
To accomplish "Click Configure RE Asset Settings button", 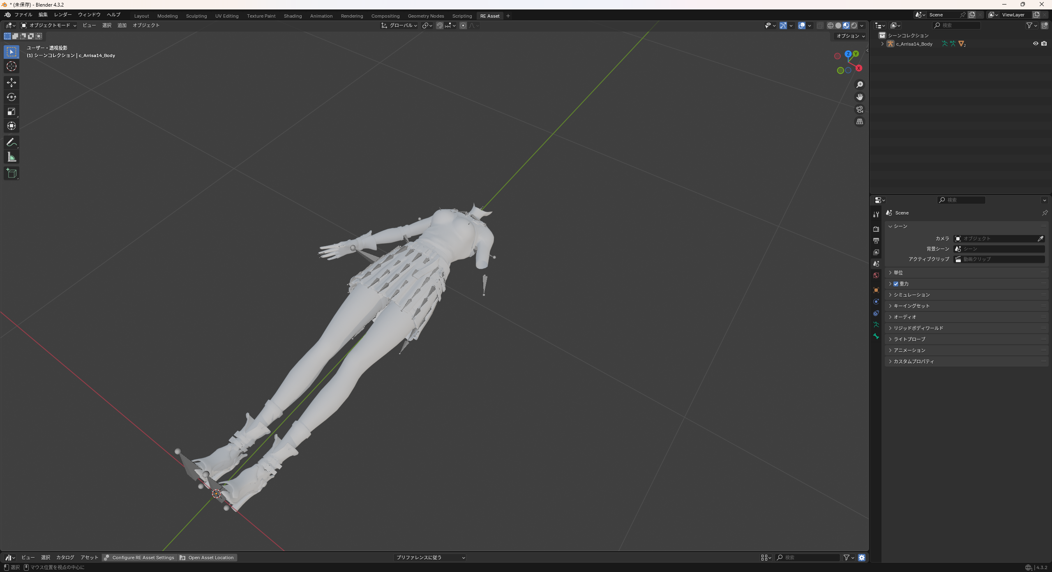I will (139, 558).
